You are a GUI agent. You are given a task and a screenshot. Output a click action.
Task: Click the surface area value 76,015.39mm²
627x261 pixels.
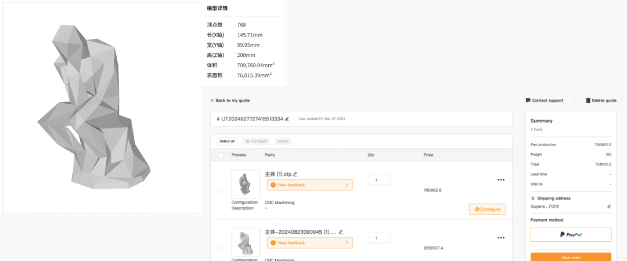(x=254, y=75)
